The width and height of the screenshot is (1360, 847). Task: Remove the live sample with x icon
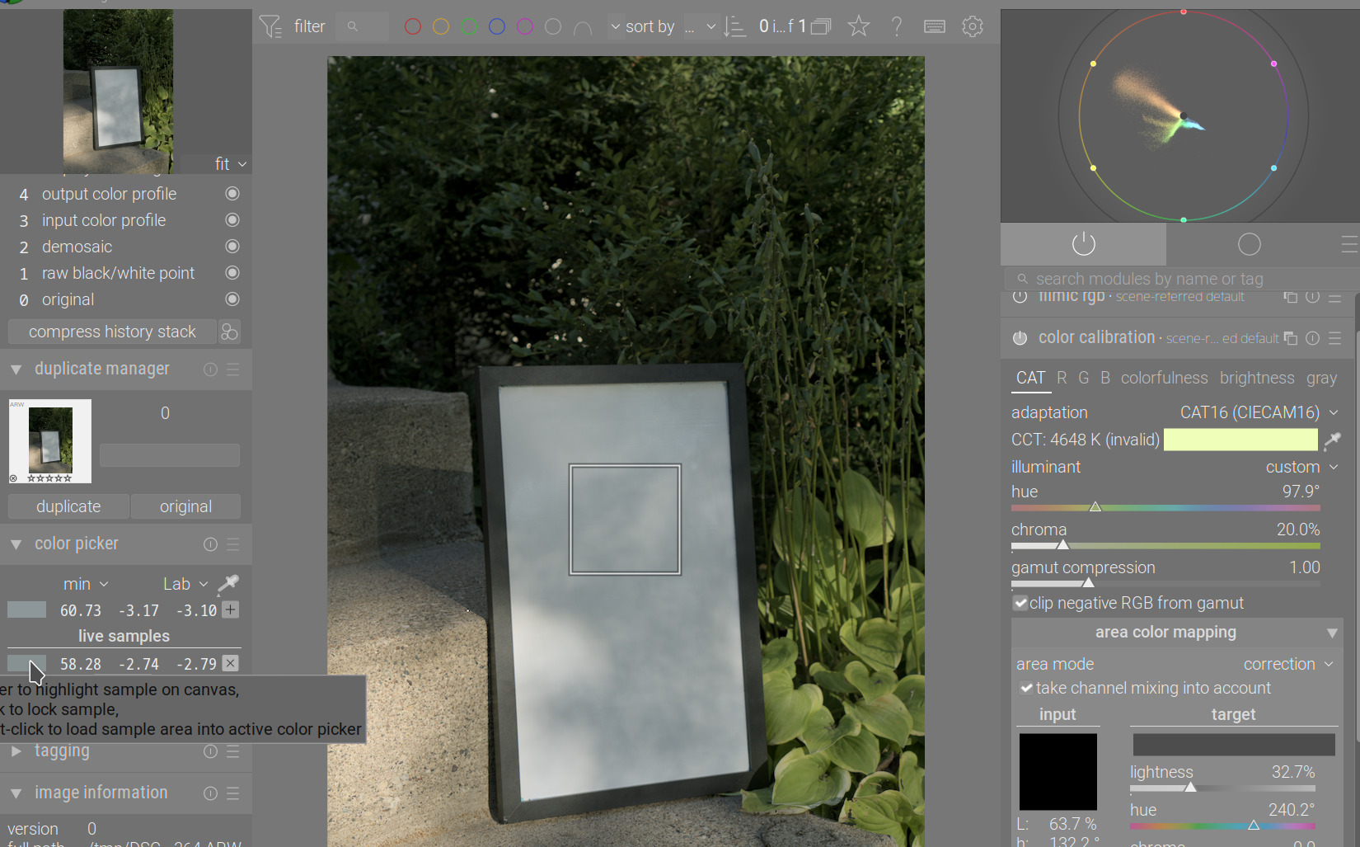231,663
